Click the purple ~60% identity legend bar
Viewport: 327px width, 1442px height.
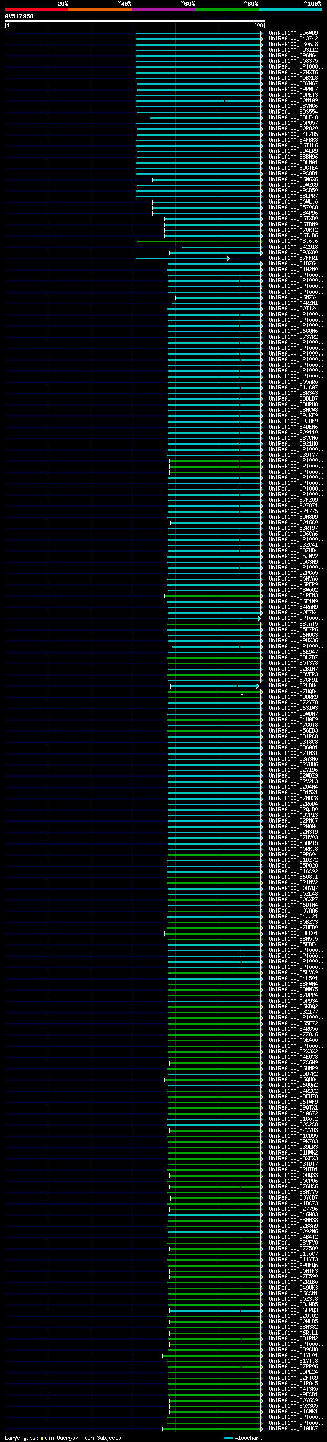(163, 9)
